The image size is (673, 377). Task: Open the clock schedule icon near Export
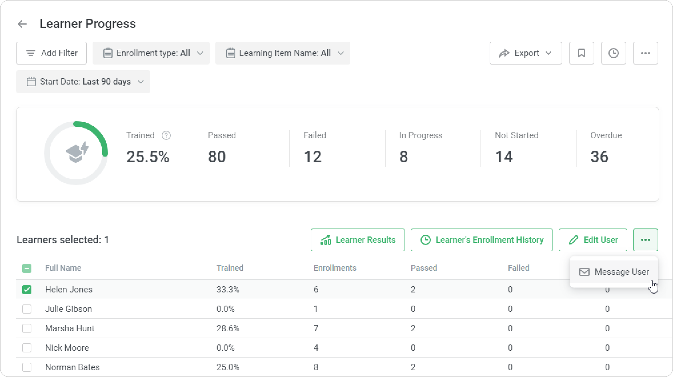click(613, 53)
